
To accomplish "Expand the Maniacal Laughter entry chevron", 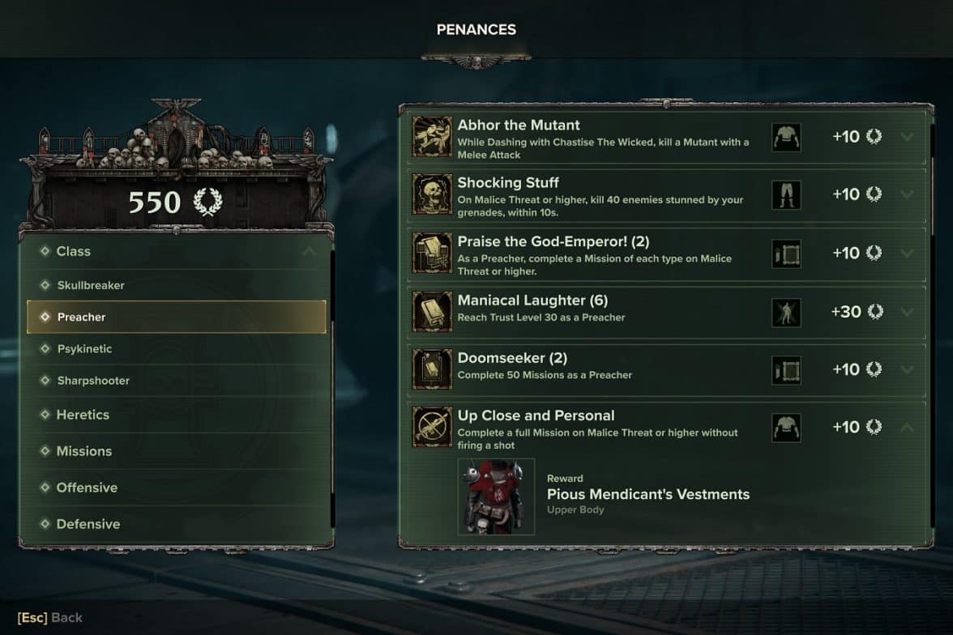I will (907, 312).
